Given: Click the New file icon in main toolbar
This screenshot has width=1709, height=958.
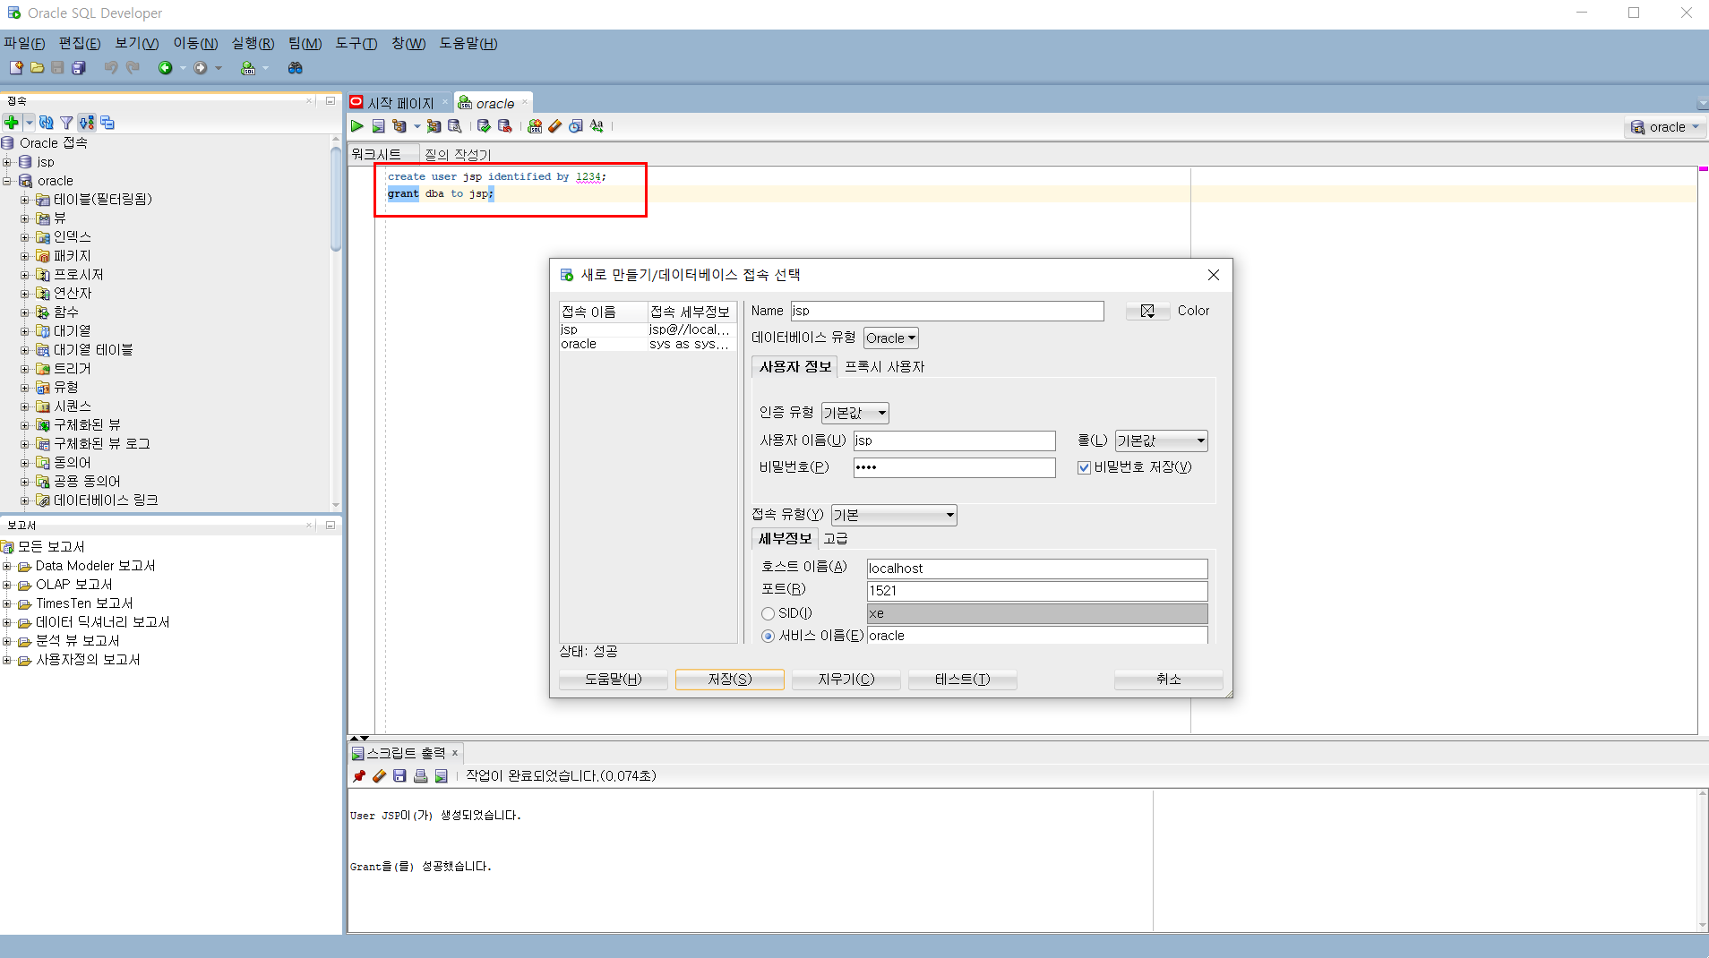Looking at the screenshot, I should click(16, 68).
